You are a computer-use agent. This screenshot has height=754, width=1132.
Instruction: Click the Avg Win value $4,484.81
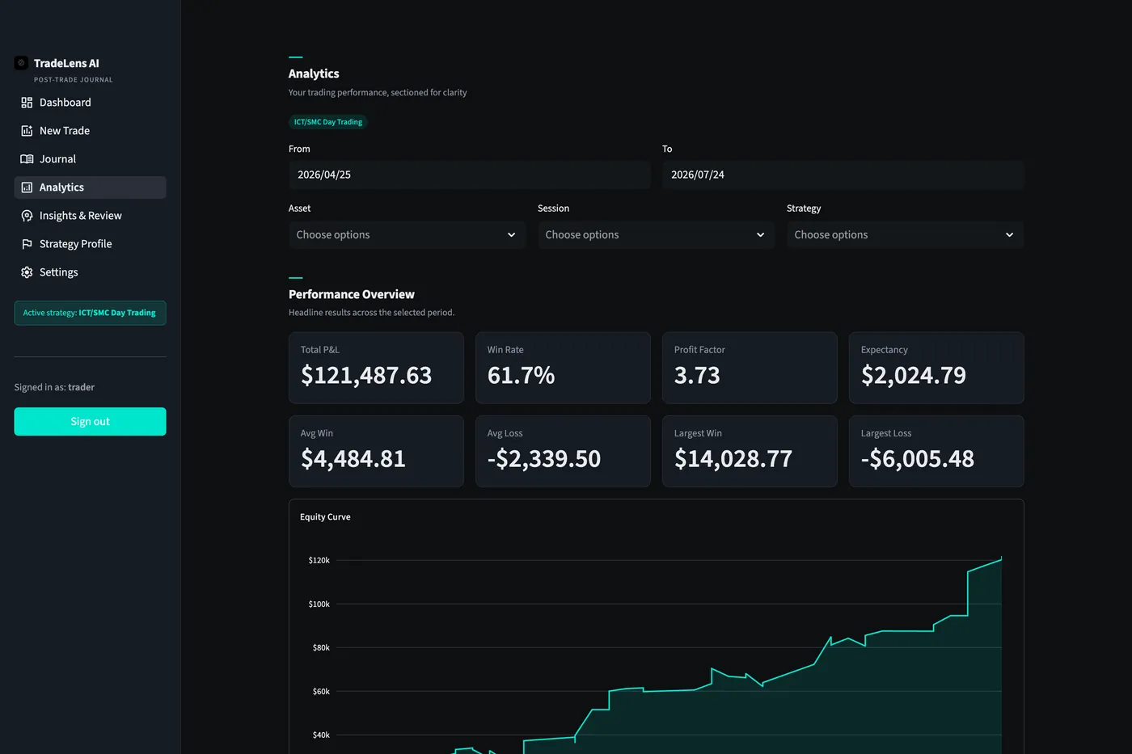click(x=353, y=459)
